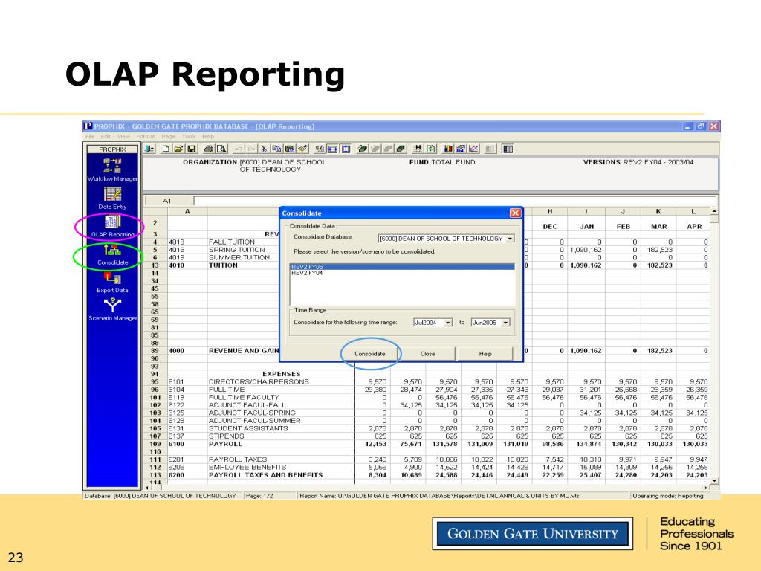
Task: Click the H header toolbar icon
Action: 418,149
